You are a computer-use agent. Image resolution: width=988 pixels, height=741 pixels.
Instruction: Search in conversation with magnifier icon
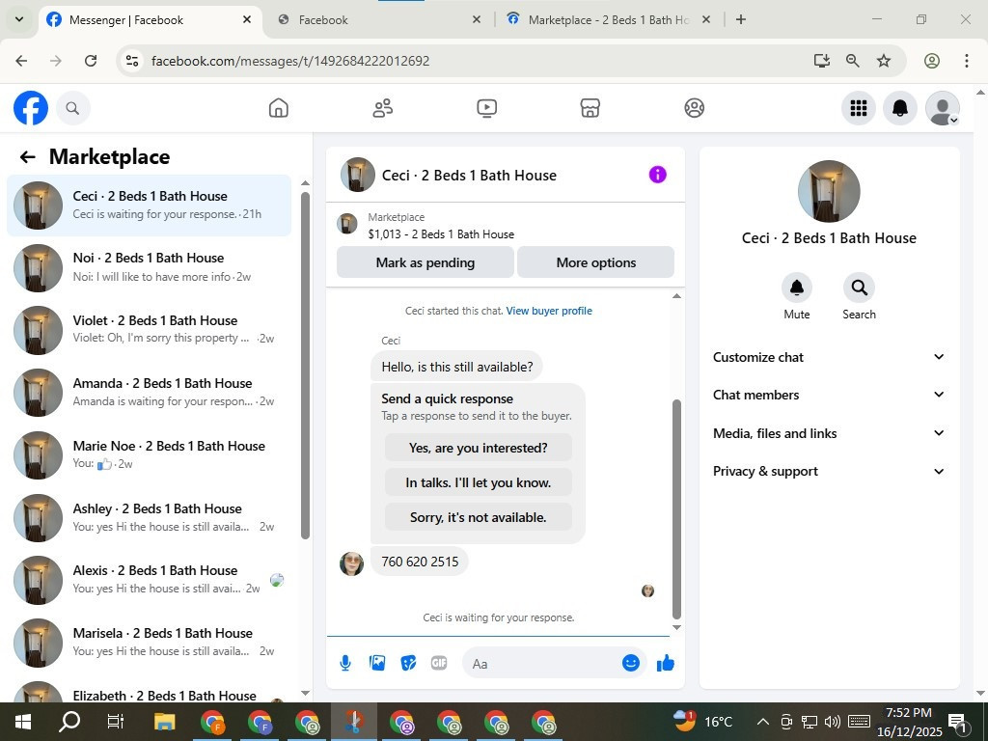859,288
